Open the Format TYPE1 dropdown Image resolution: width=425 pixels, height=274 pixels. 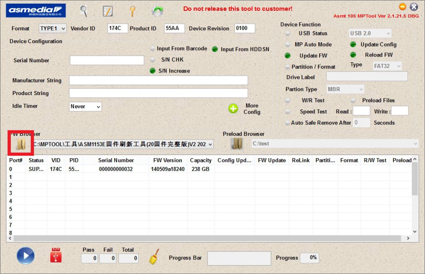[53, 29]
